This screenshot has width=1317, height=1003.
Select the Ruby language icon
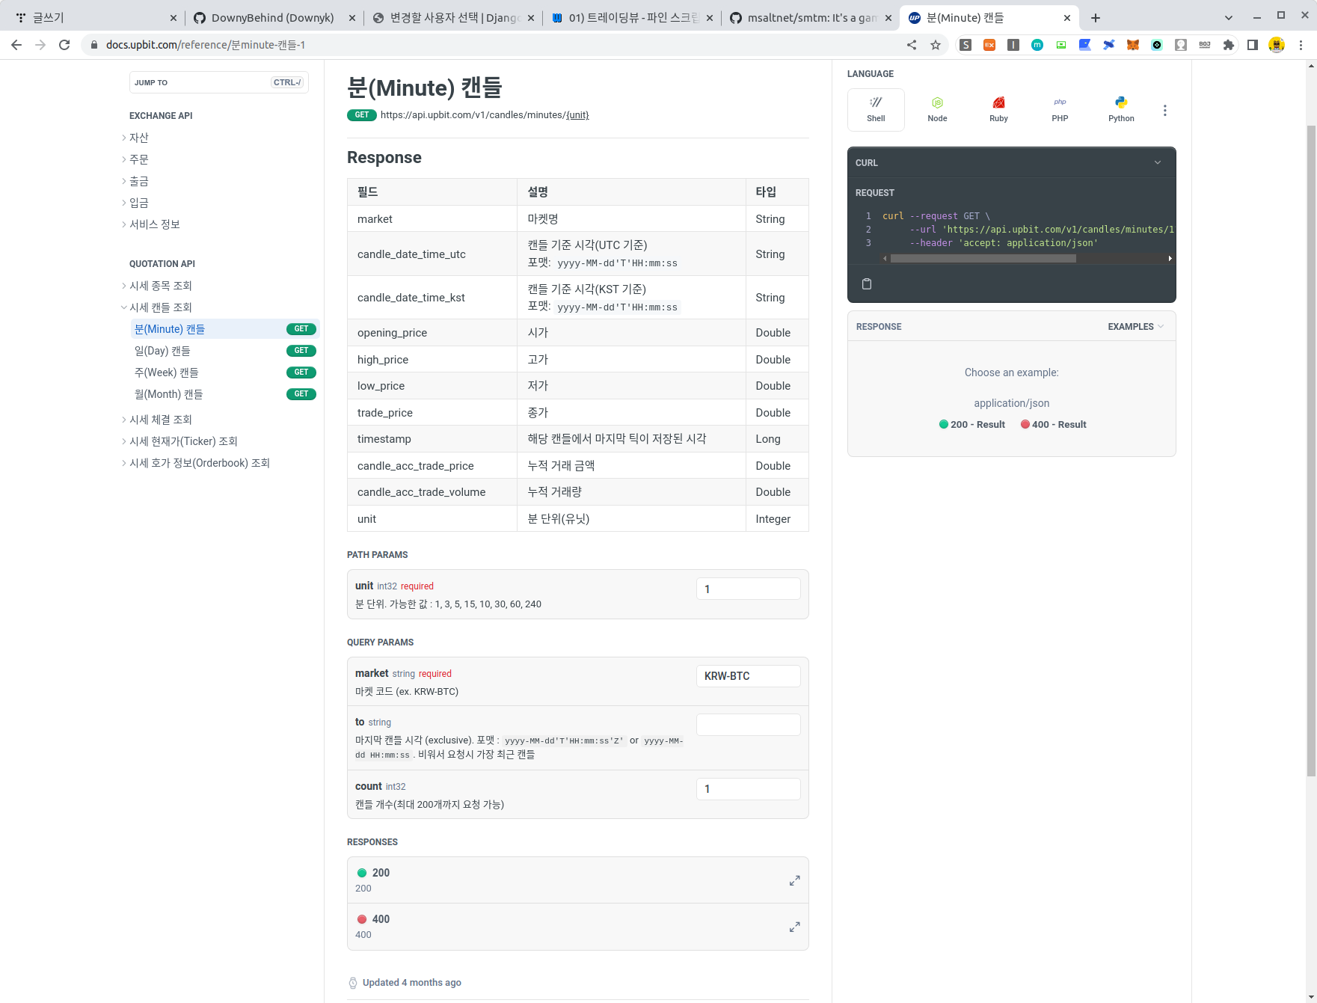pyautogui.click(x=998, y=109)
